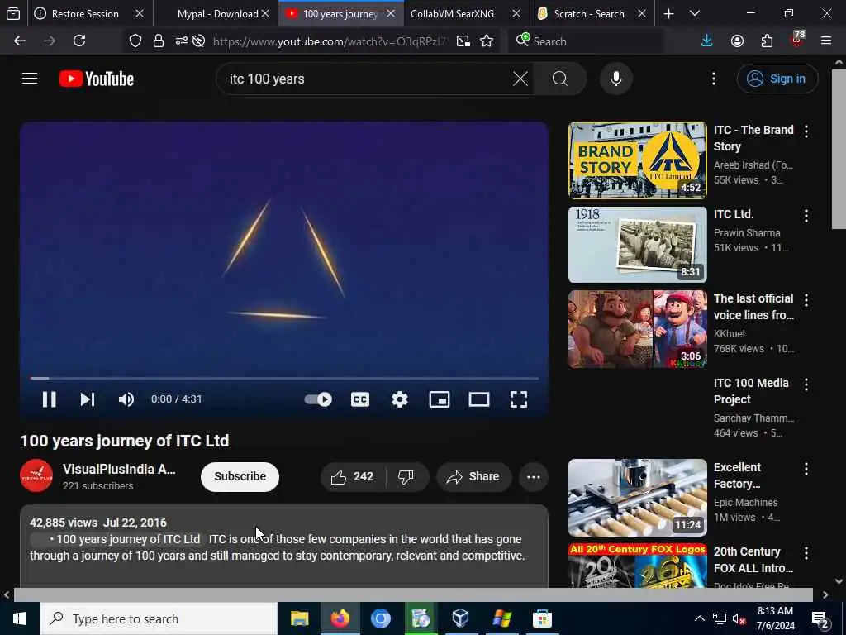The image size is (846, 635).
Task: Click the Sign in button
Action: pos(777,79)
